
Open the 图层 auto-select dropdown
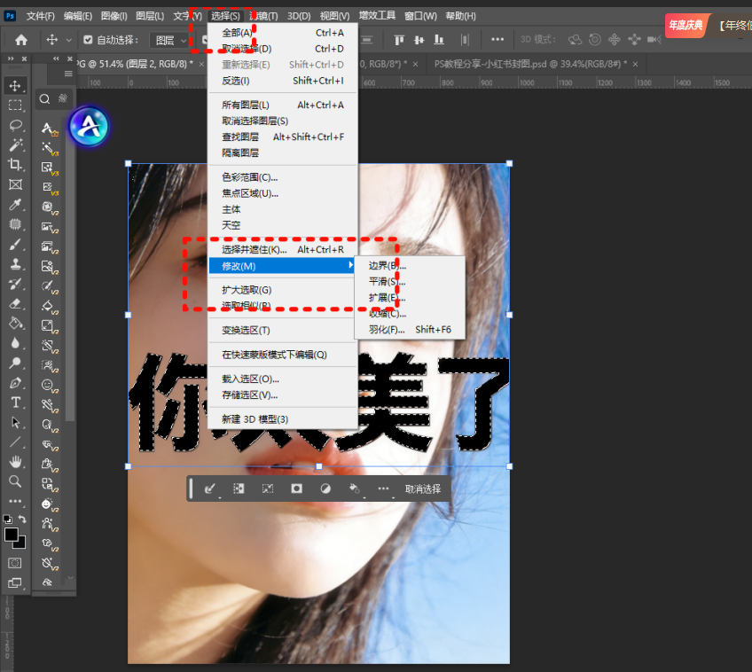pyautogui.click(x=171, y=40)
